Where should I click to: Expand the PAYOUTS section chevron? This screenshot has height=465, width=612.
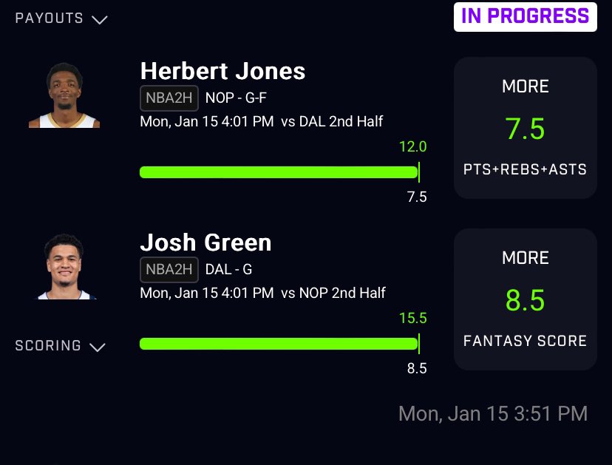click(100, 19)
